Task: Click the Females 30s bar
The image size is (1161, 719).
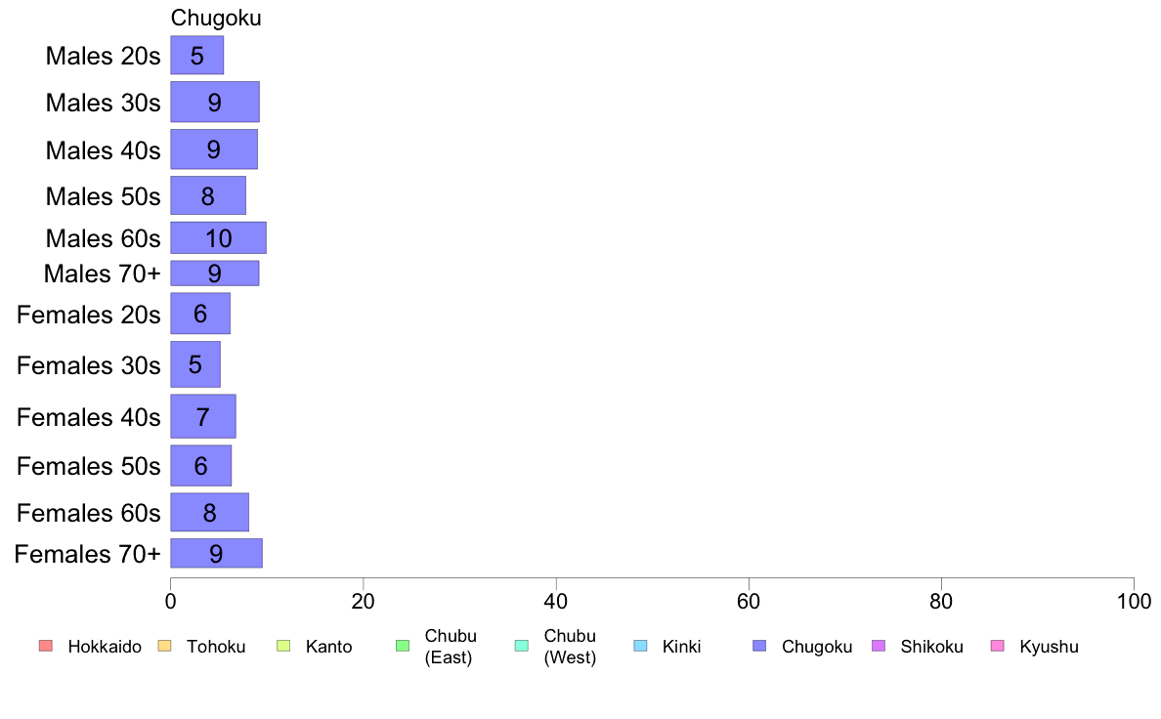Action: coord(195,364)
